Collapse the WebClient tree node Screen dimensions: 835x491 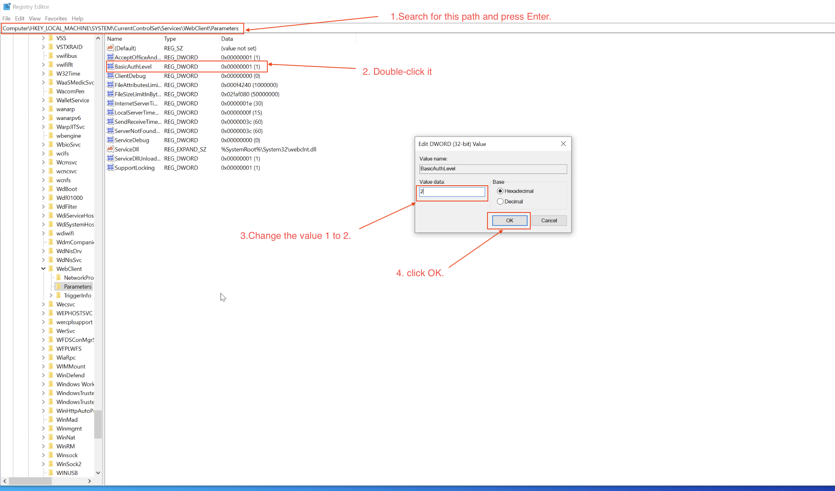tap(43, 269)
